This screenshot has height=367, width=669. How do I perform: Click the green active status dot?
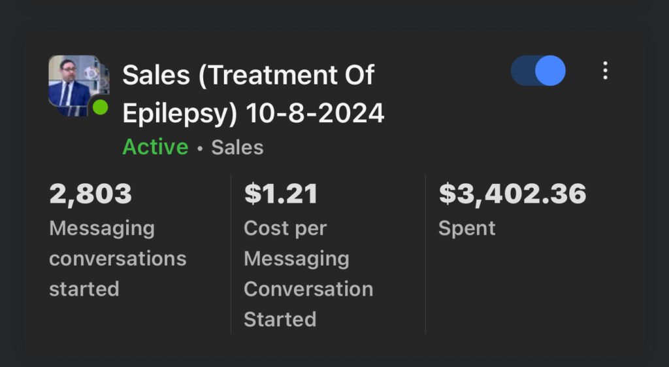[x=100, y=108]
